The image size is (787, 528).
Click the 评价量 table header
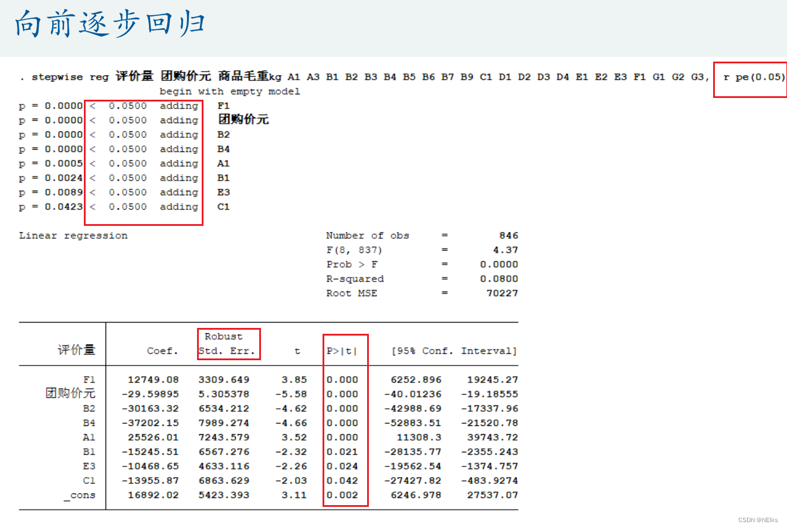(x=76, y=350)
